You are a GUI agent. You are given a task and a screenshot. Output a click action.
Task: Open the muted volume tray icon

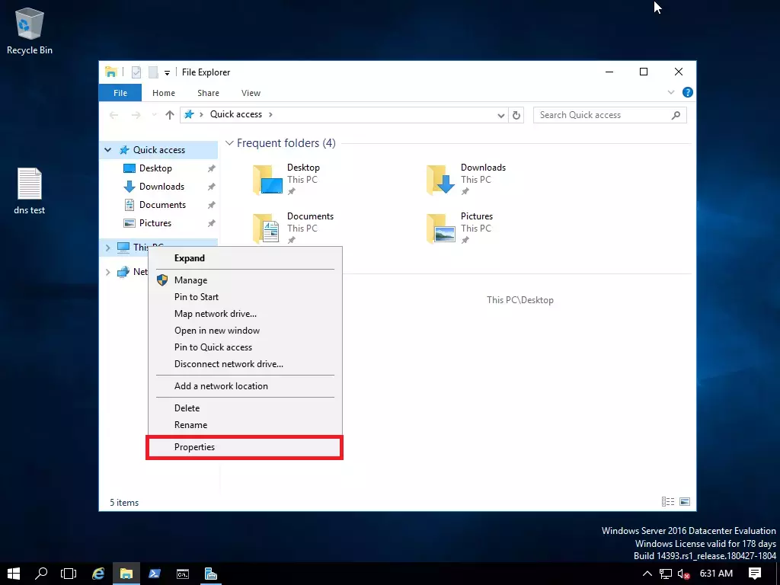pyautogui.click(x=683, y=574)
